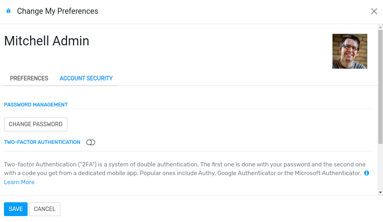Click the 2FA description paragraph

pyautogui.click(x=185, y=169)
